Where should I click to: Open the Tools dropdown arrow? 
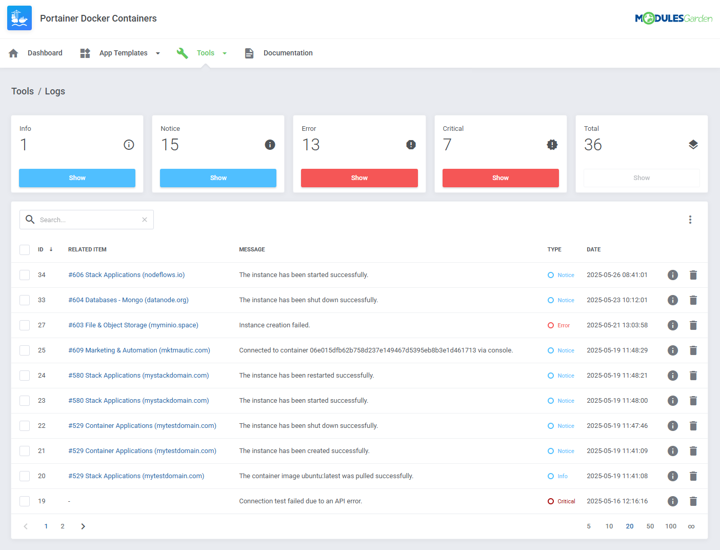click(225, 53)
